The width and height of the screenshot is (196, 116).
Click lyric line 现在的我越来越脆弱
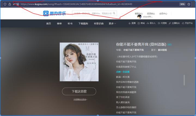pos(126,92)
